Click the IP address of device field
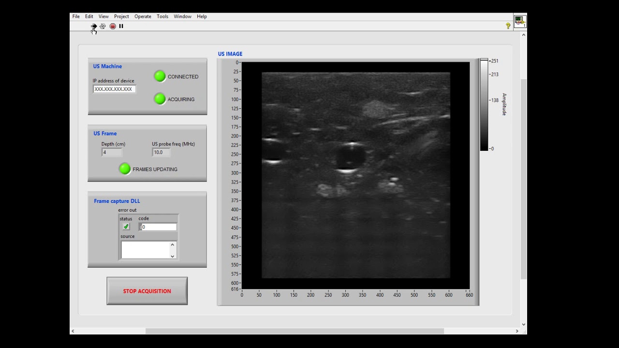Viewport: 619px width, 348px height. [x=114, y=89]
